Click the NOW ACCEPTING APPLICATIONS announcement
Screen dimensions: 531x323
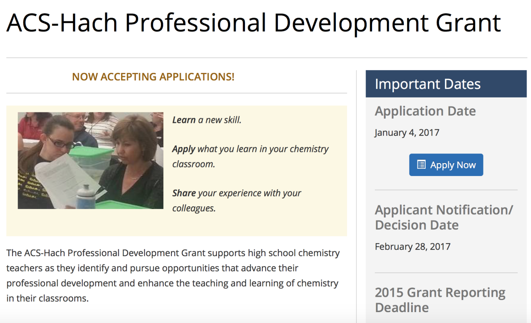pyautogui.click(x=153, y=77)
